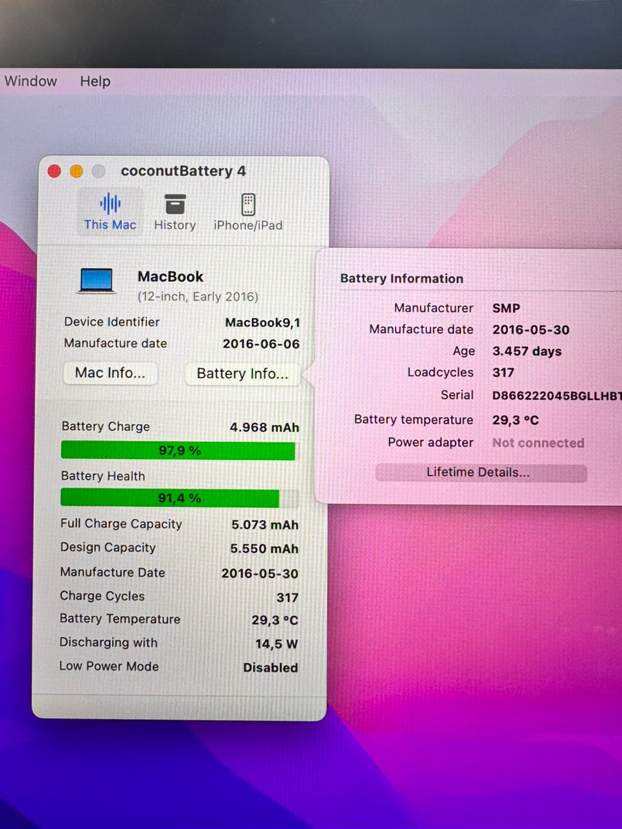The height and width of the screenshot is (829, 622).
Task: Click the (12-inch, Early 2016) subtitle
Action: tap(198, 297)
